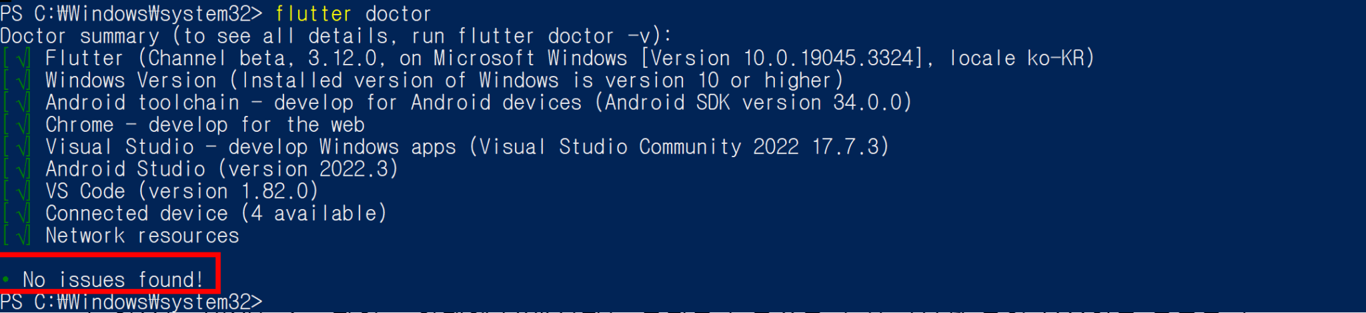Image resolution: width=1366 pixels, height=313 pixels.
Task: Click the "No issues found!" message
Action: 113,280
